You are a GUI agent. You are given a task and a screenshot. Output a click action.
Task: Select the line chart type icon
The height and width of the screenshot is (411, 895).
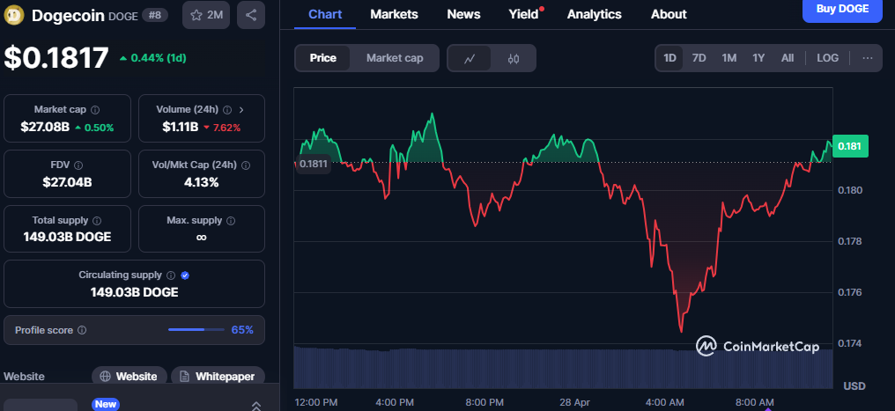click(470, 58)
